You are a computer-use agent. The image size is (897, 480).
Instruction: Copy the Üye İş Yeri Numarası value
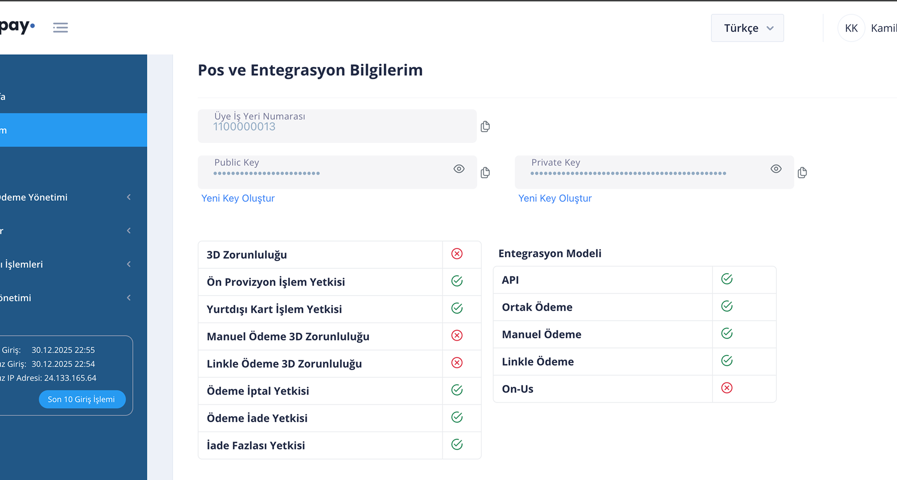(x=485, y=126)
